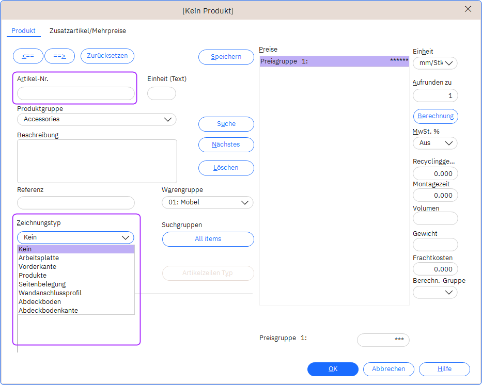
Task: Choose Arbeitsplatte from Zeichnungstyp list
Action: 39,258
